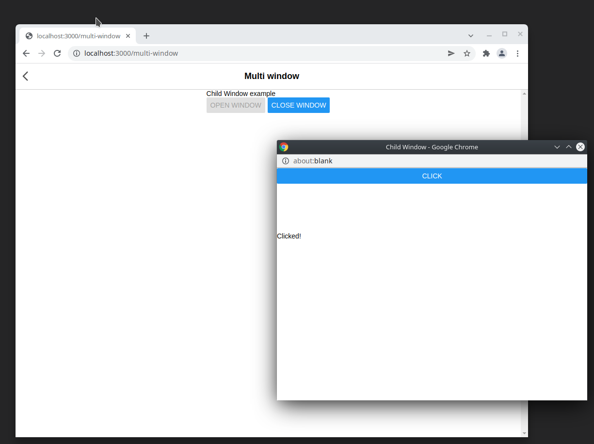Image resolution: width=594 pixels, height=444 pixels.
Task: Click the 'Multi window' page heading
Action: click(x=272, y=76)
